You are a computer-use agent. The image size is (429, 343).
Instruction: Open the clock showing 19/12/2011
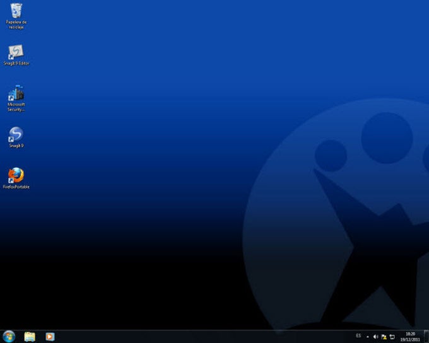tap(410, 337)
